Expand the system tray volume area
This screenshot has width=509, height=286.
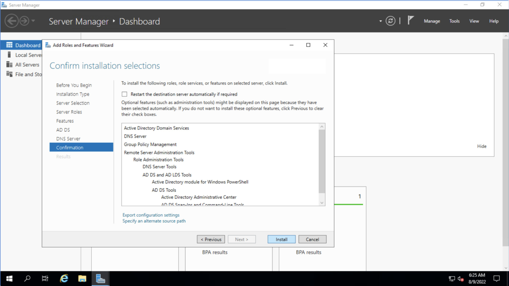460,278
